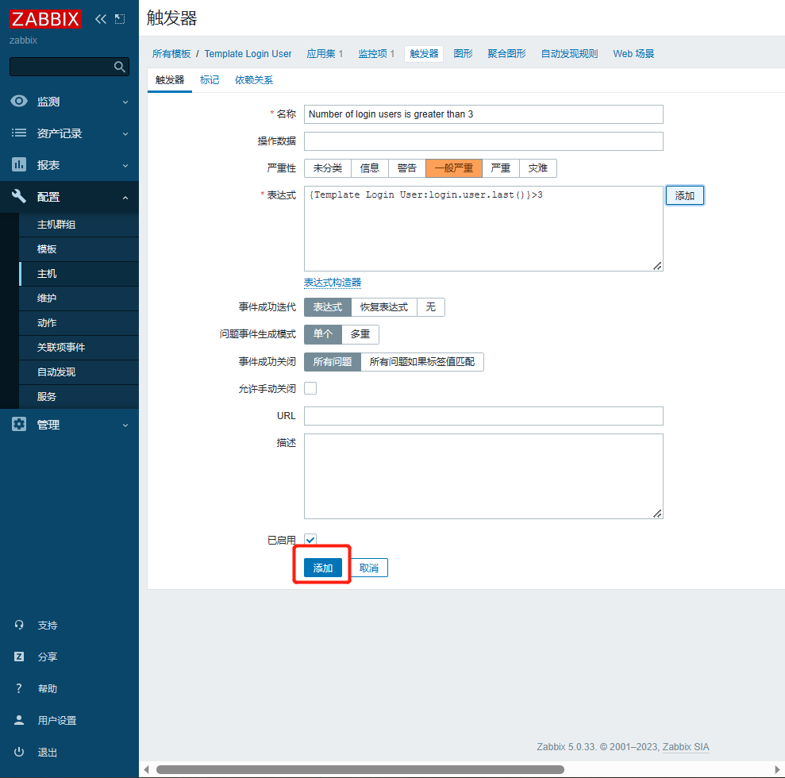Screen dimensions: 785x778
Task: Click the blue 添加 submit button
Action: 323,568
